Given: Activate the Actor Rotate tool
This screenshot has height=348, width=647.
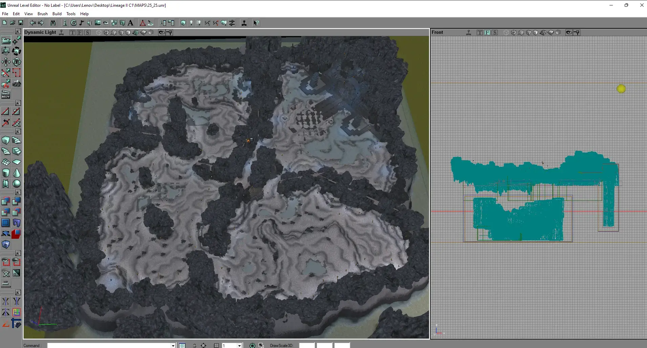Looking at the screenshot, I should (x=17, y=51).
